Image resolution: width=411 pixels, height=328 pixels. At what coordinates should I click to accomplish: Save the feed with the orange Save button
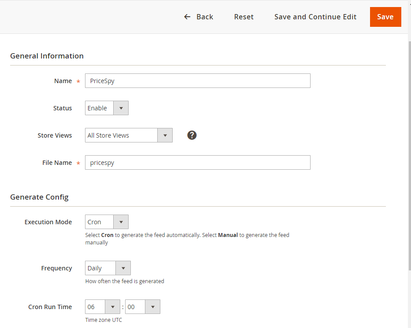pos(385,17)
